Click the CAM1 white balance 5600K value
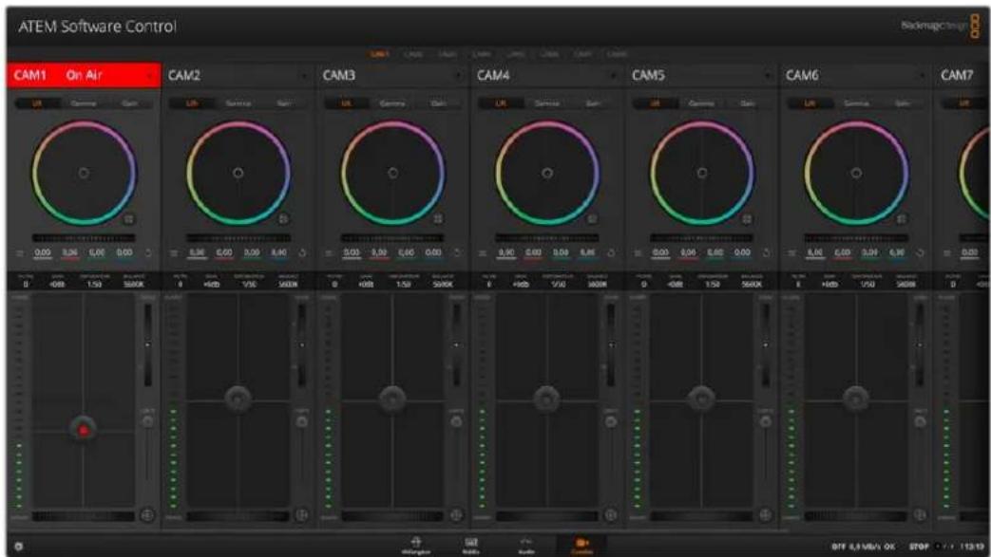 [x=133, y=284]
